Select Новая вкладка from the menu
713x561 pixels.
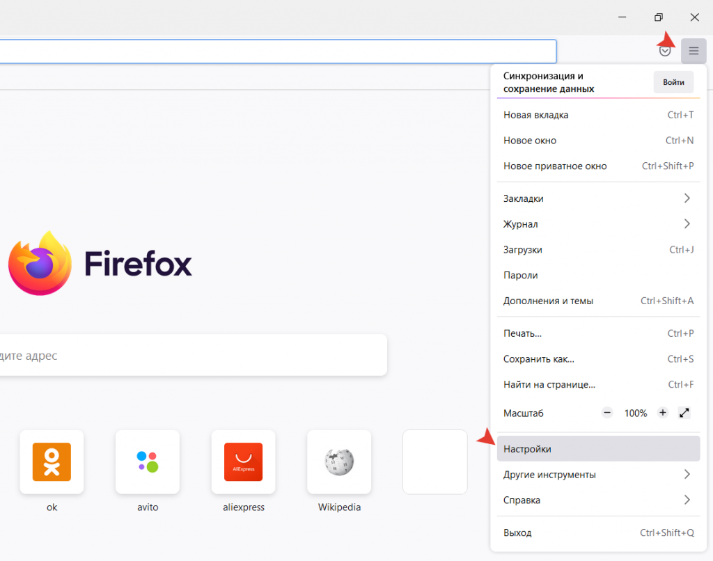click(598, 115)
